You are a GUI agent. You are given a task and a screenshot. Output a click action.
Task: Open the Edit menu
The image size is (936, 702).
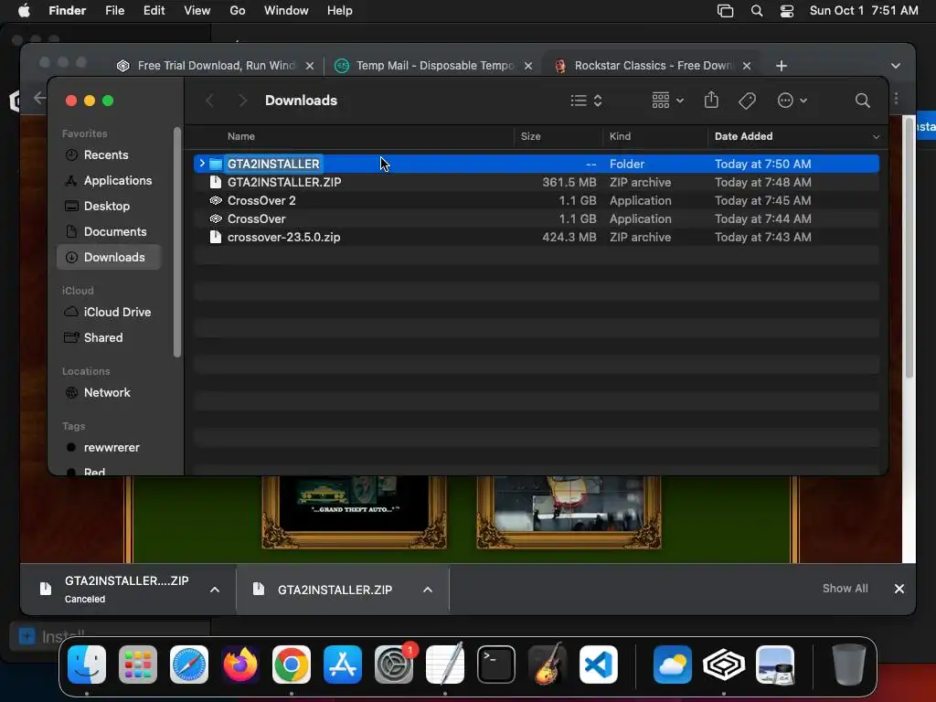(154, 11)
